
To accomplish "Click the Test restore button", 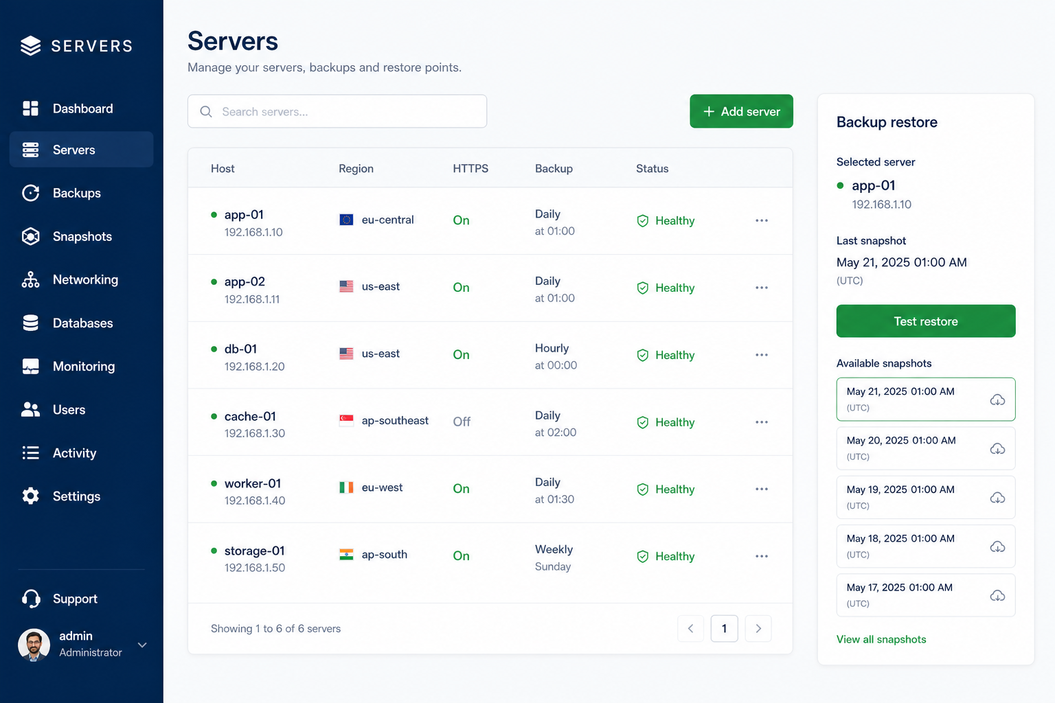I will (x=925, y=321).
